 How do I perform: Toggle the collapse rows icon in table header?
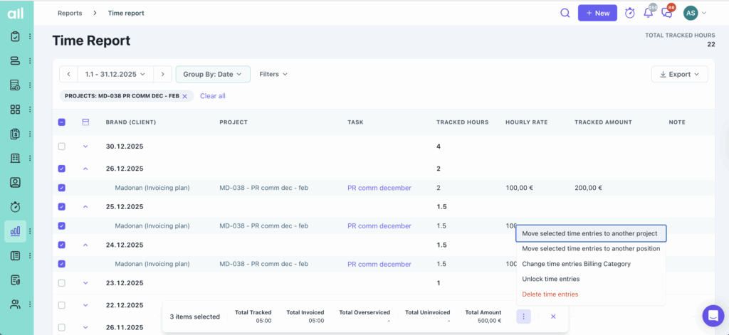(x=85, y=122)
